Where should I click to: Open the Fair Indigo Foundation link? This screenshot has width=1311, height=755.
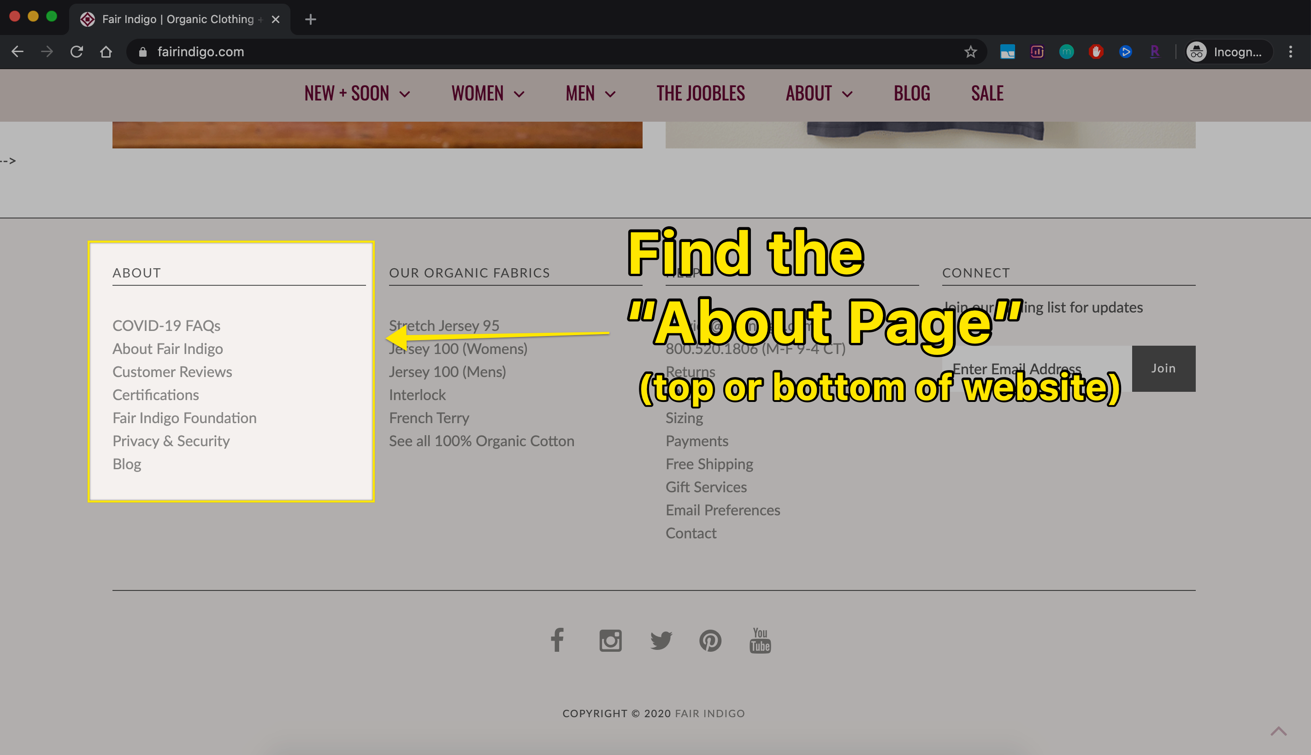pos(184,418)
